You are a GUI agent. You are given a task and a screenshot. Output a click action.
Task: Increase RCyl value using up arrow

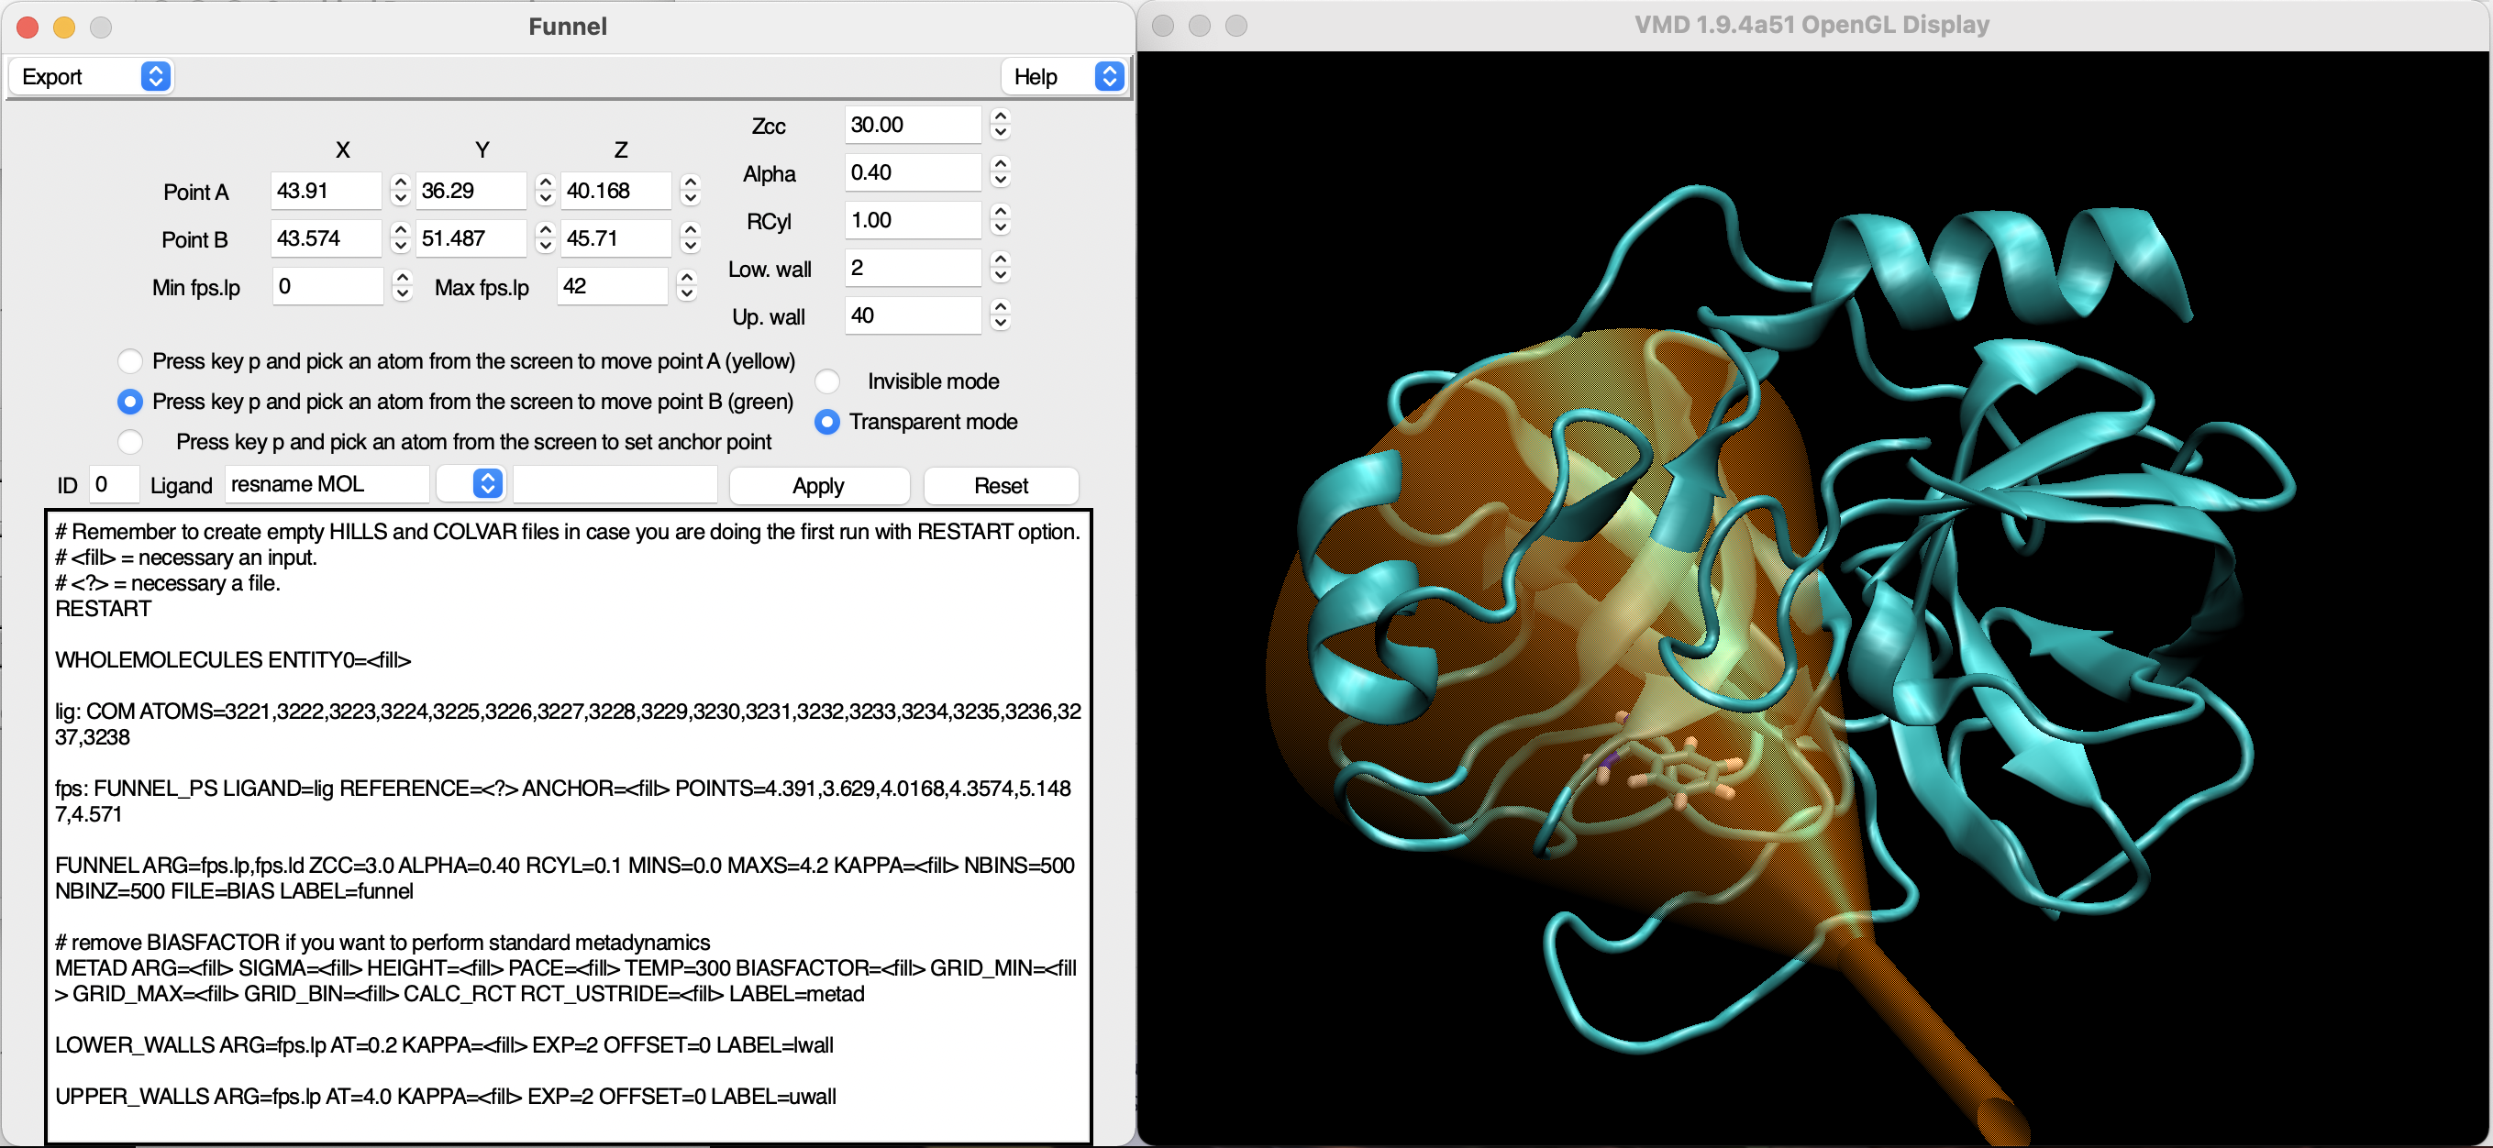click(1001, 212)
